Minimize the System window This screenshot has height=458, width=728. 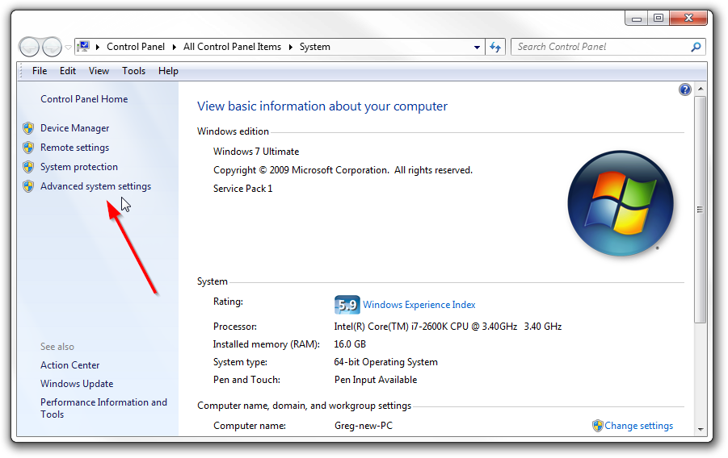point(637,18)
